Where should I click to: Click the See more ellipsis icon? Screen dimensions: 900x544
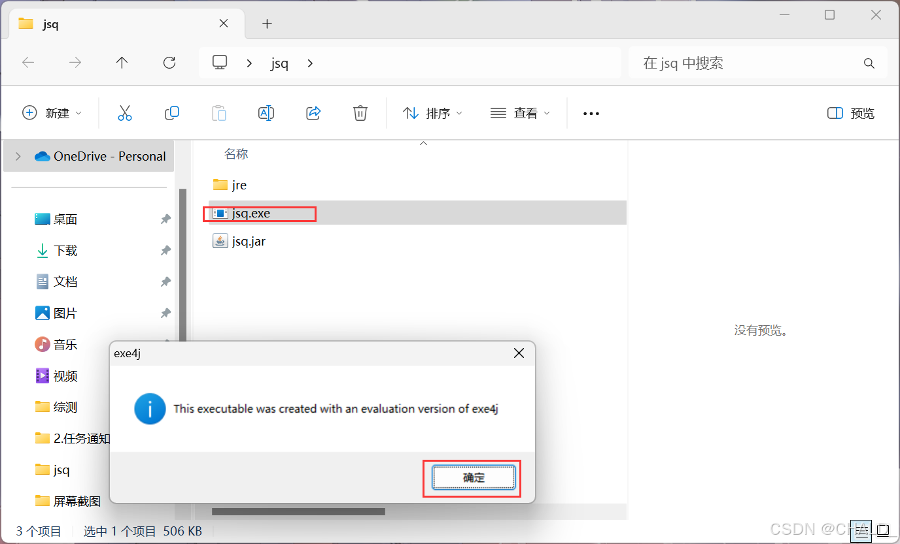click(x=591, y=112)
